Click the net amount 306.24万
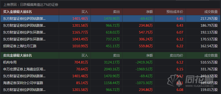Viewport: 221px width, 94px height. [x=146, y=39]
